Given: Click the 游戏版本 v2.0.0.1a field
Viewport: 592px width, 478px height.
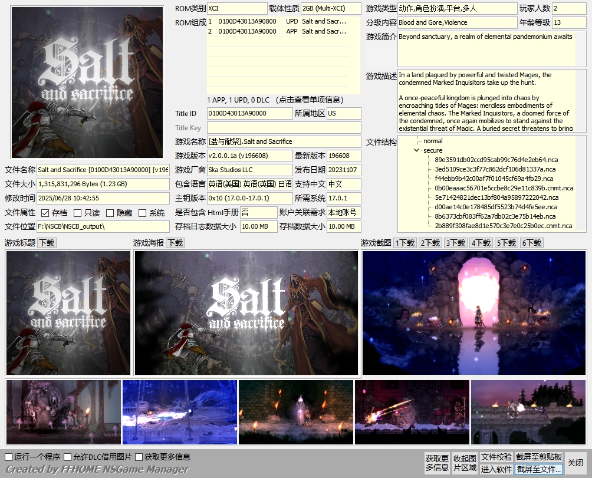Looking at the screenshot, I should coord(250,156).
